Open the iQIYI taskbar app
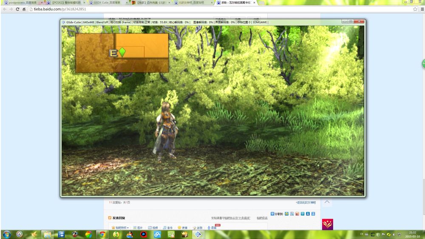The width and height of the screenshot is (425, 239). (x=171, y=234)
